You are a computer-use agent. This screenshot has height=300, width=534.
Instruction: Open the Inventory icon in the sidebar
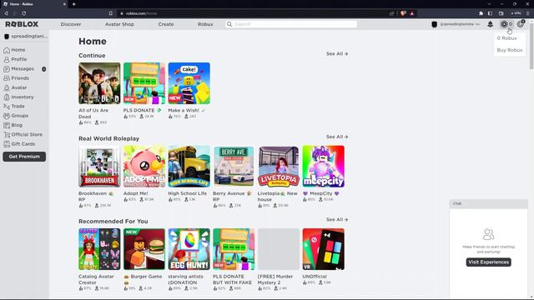(7, 97)
